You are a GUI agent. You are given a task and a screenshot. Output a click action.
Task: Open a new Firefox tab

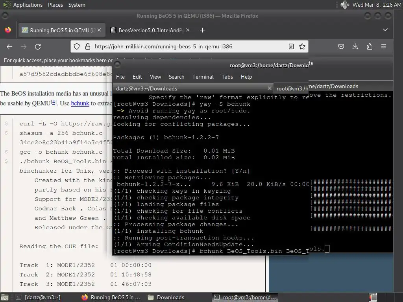point(203,30)
